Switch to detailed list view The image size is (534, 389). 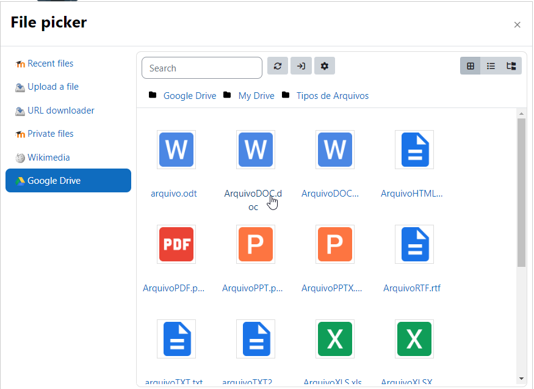coord(491,66)
